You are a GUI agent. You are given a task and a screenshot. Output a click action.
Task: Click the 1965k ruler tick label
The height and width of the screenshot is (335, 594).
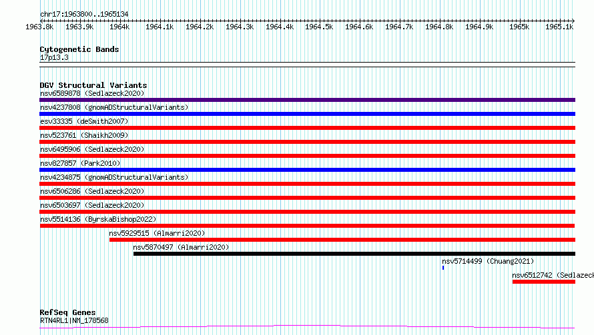[519, 27]
